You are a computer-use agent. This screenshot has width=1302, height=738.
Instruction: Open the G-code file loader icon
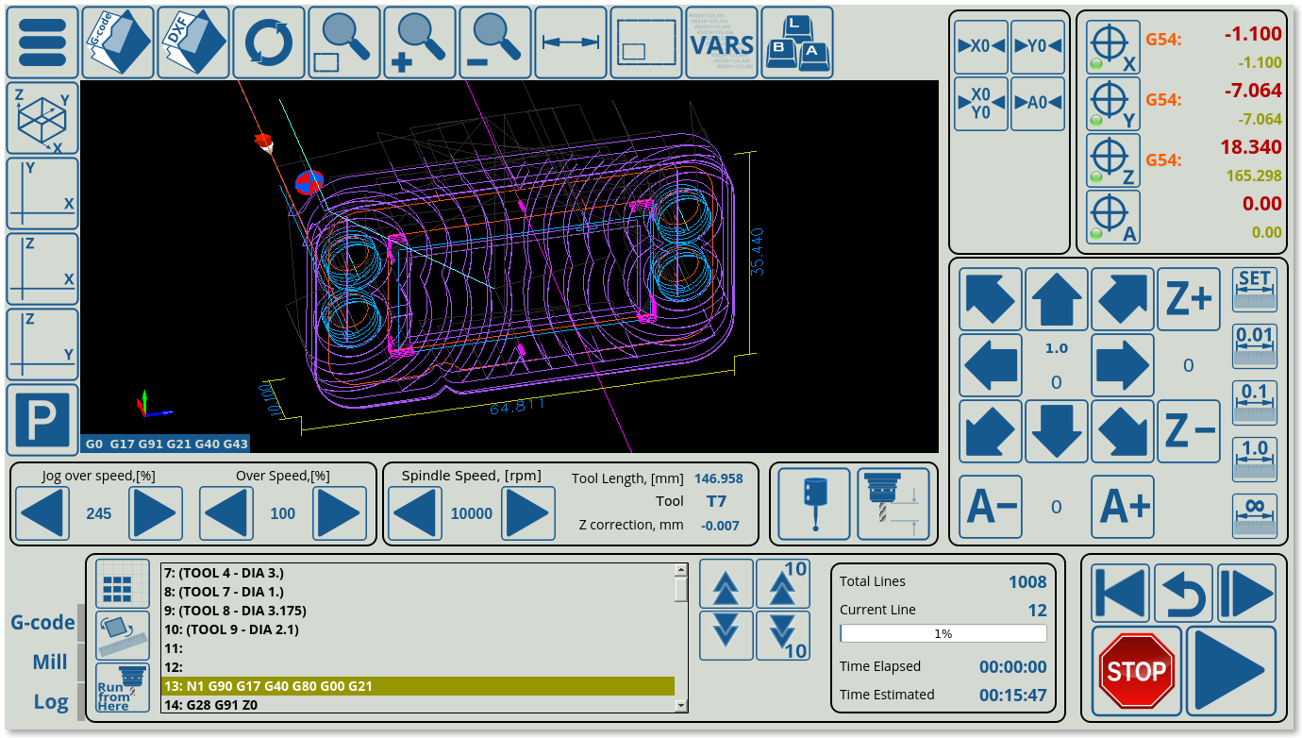118,42
